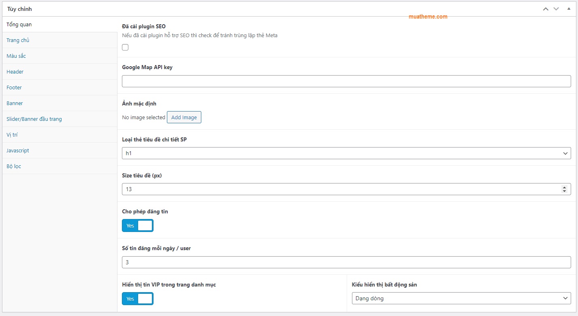Open the Javascript tab
This screenshot has width=578, height=316.
coord(18,151)
